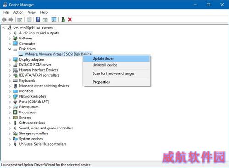Click the Forward arrow toolbar icon
The width and height of the screenshot is (229, 168).
click(11, 20)
